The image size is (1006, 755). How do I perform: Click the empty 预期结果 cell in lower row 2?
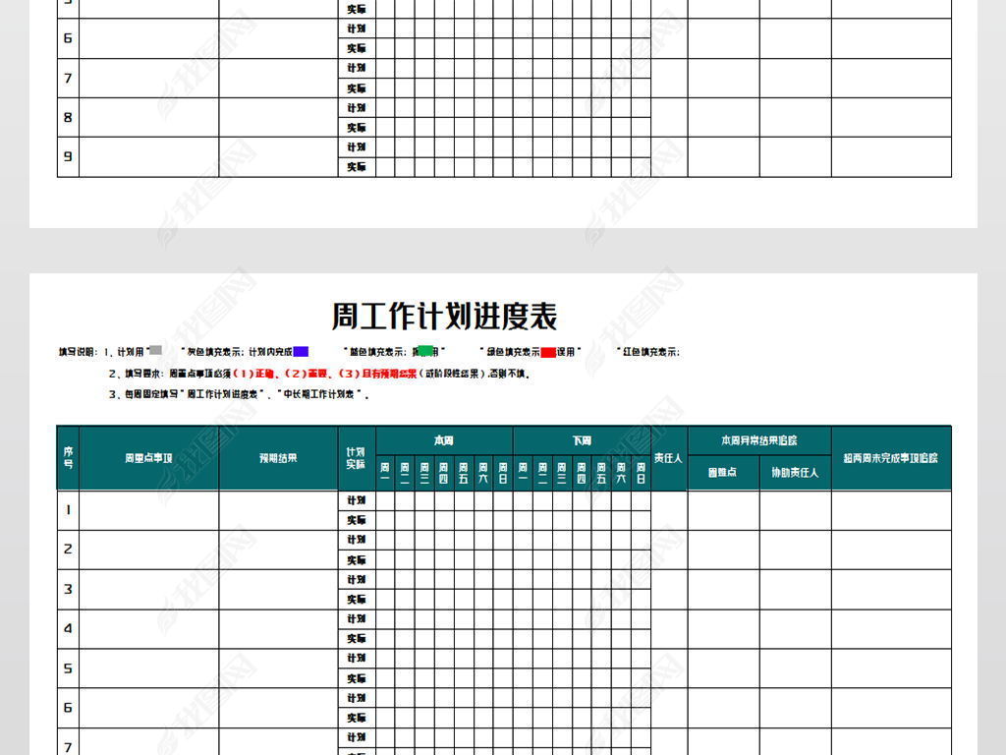click(278, 550)
